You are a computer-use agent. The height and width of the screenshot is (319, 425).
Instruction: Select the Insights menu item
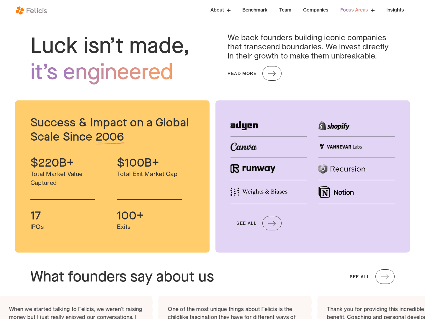pyautogui.click(x=395, y=10)
